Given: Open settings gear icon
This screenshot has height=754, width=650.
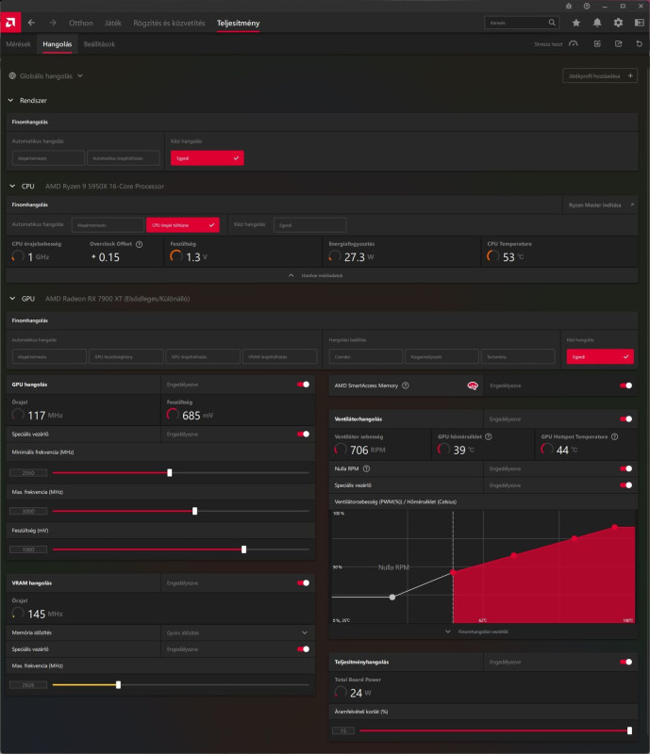Looking at the screenshot, I should 618,23.
